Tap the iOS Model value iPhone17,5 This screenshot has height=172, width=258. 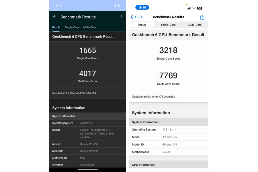click(170, 137)
